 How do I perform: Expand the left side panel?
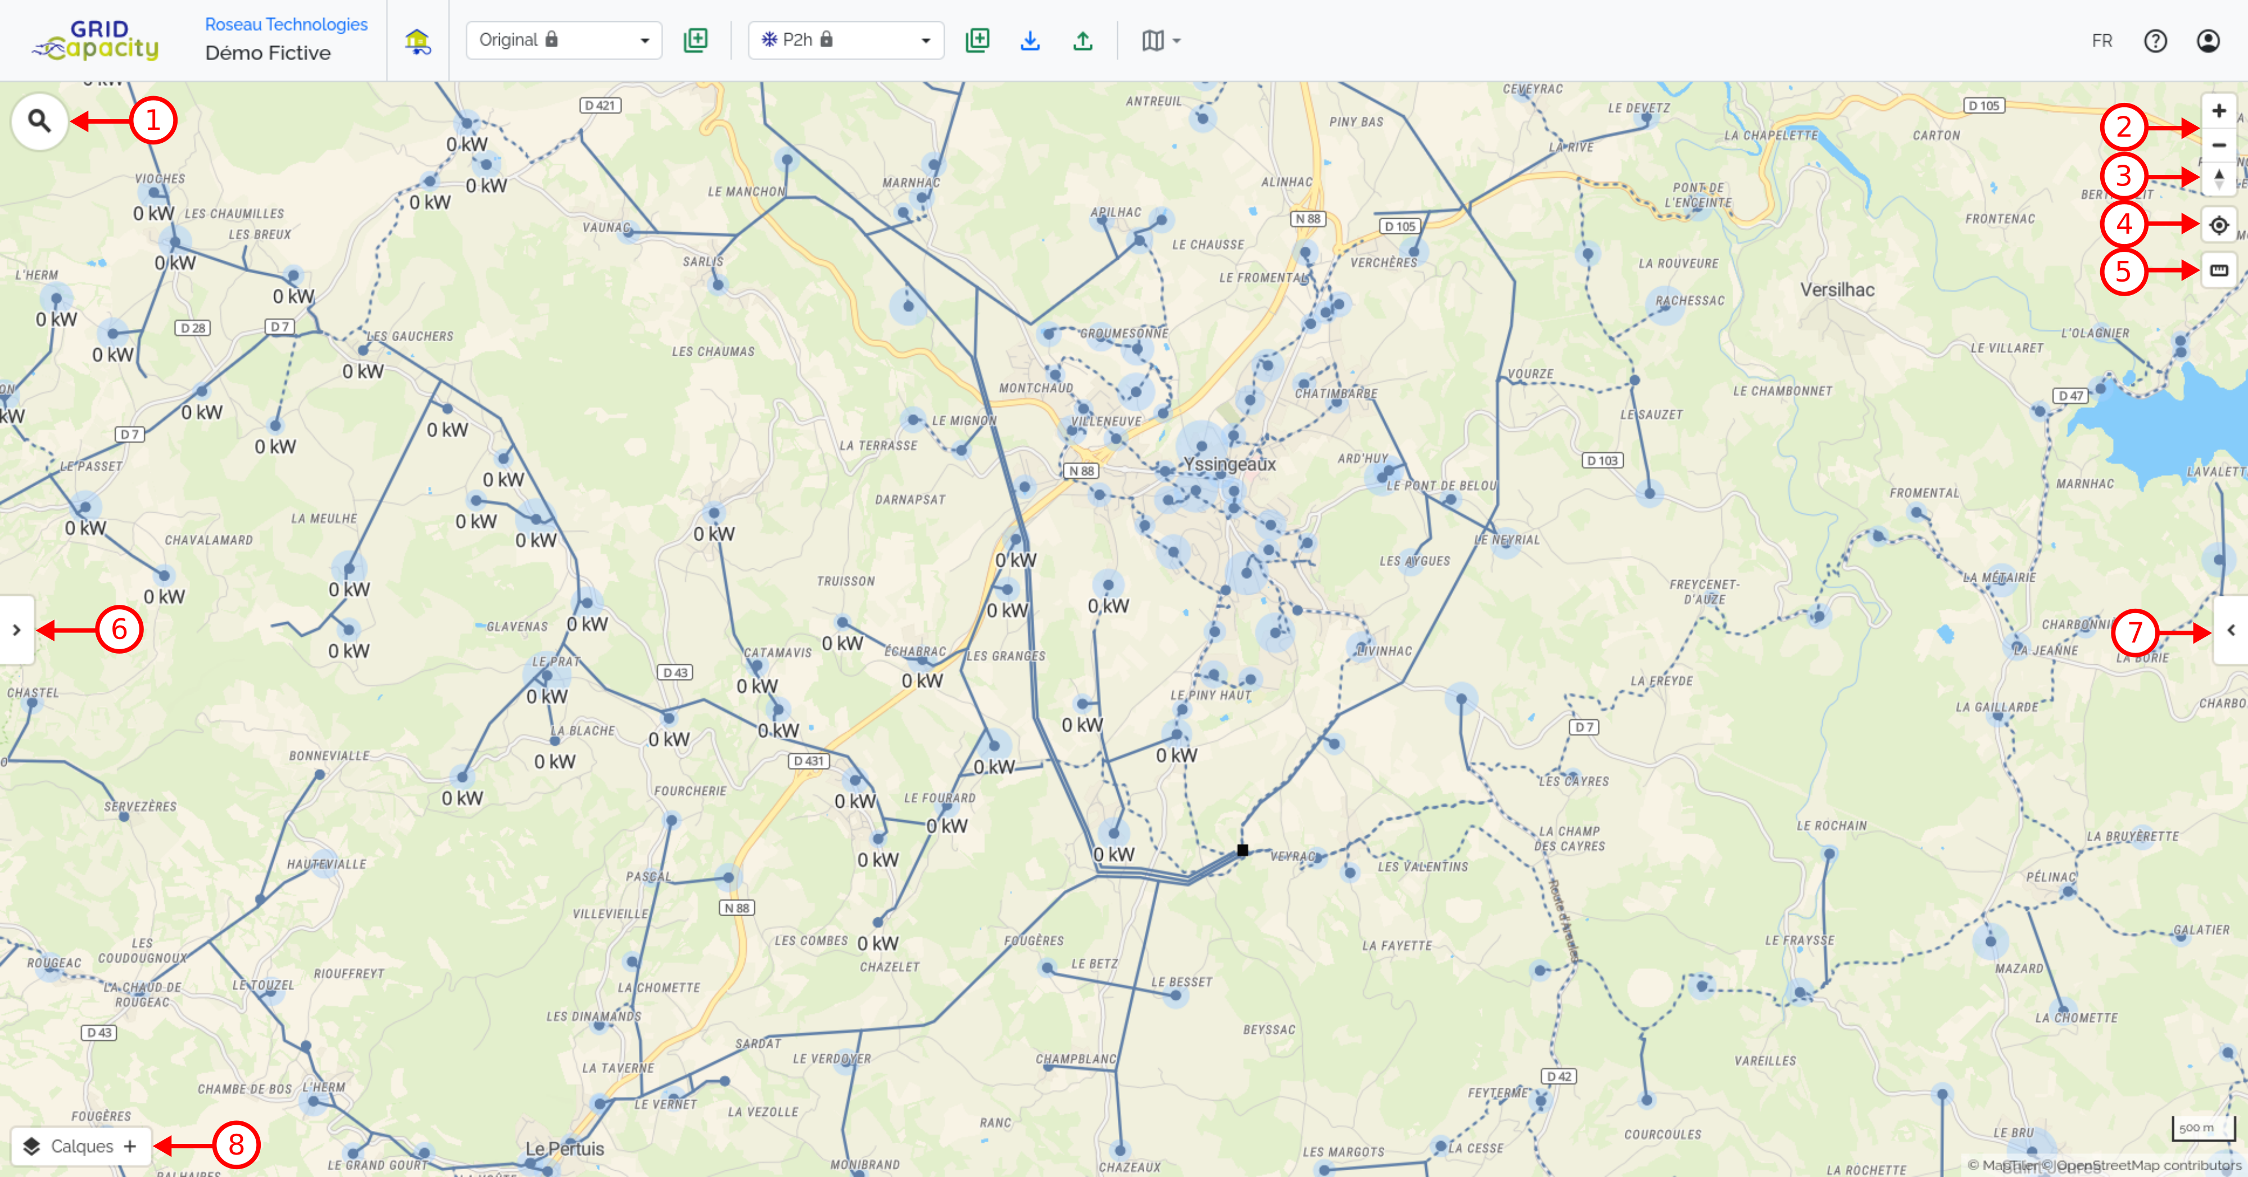(17, 629)
